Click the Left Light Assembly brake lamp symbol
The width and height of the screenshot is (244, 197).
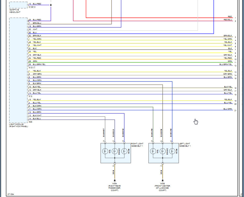tap(163, 151)
